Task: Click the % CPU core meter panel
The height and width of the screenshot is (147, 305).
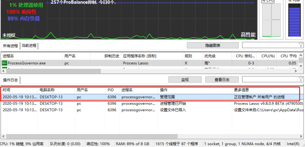Action: 271,20
